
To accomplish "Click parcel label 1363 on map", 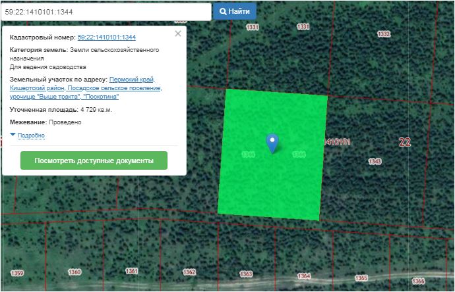I will pos(246,274).
